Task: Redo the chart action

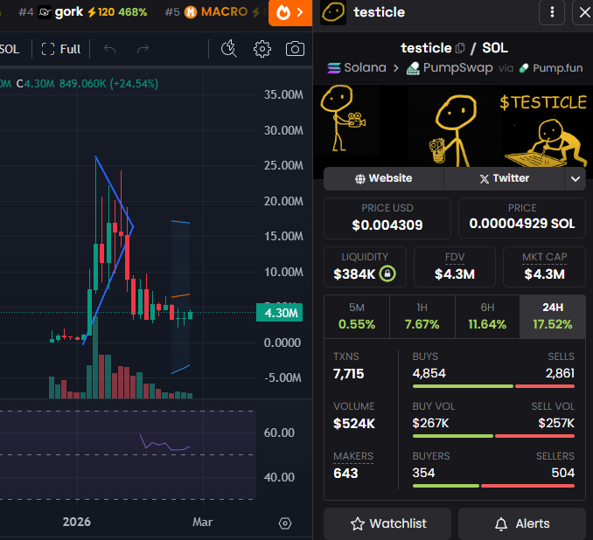Action: (143, 49)
